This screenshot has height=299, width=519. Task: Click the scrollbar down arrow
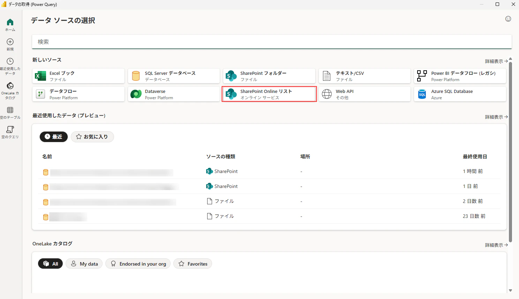[510, 290]
